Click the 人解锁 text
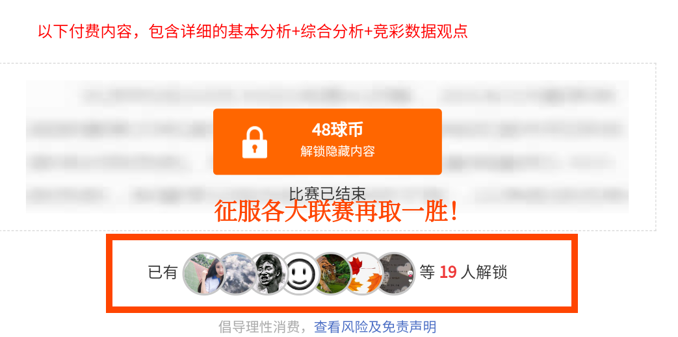678x337 pixels. [x=484, y=273]
